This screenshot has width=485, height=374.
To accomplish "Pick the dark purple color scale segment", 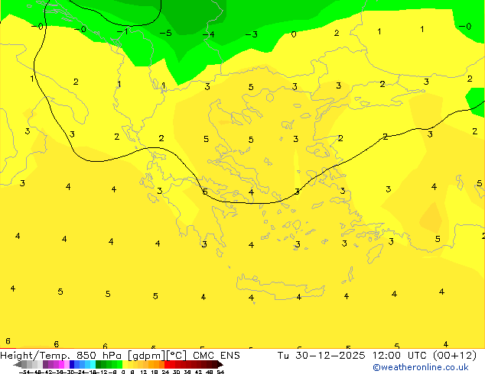I will point(45,364).
